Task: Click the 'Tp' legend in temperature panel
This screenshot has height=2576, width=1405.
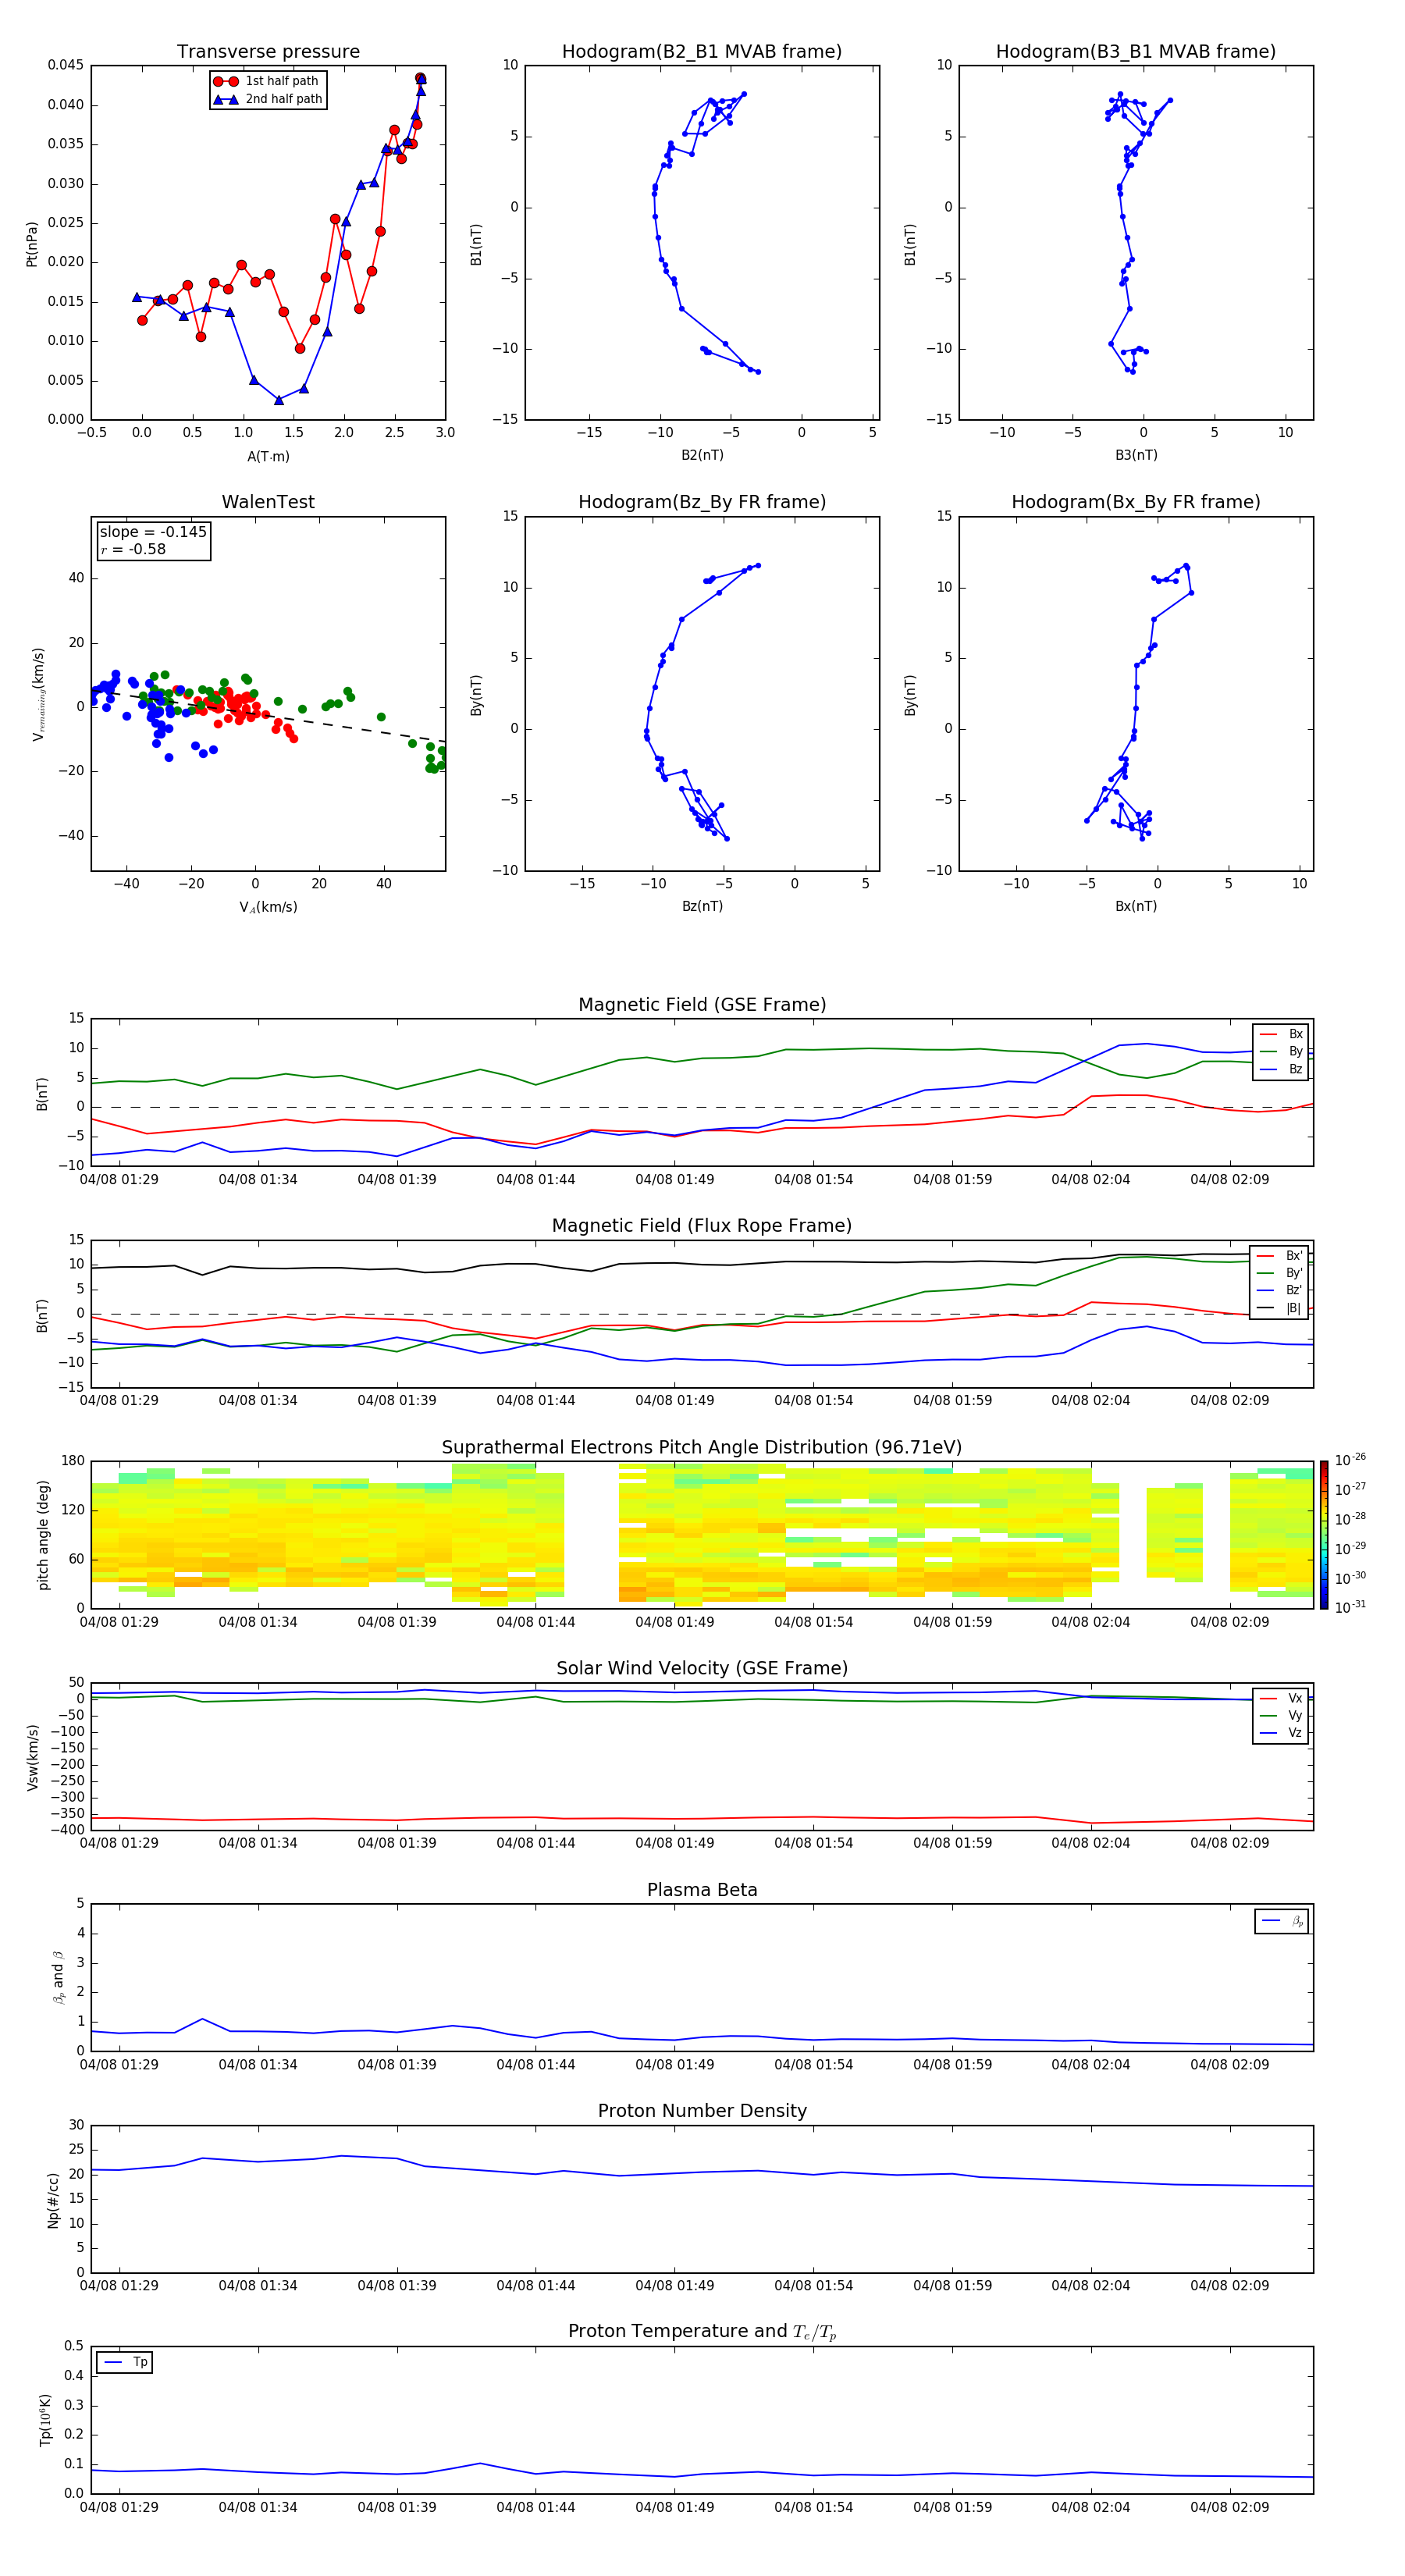Action: click(125, 2362)
